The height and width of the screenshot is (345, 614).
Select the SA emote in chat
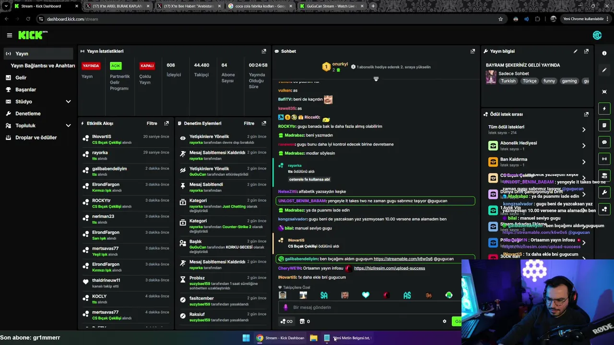tap(324, 295)
